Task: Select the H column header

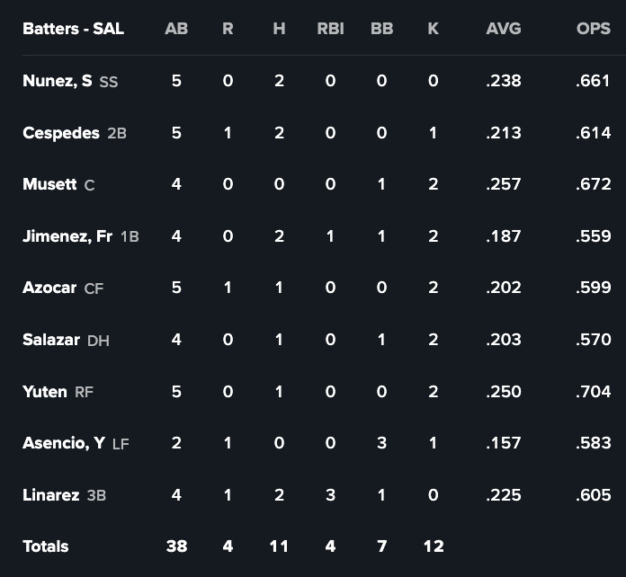Action: [279, 29]
